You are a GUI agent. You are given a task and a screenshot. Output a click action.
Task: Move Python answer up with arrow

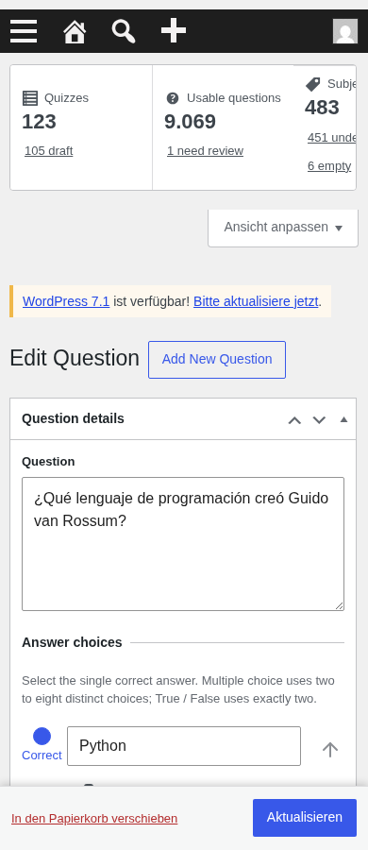(330, 750)
